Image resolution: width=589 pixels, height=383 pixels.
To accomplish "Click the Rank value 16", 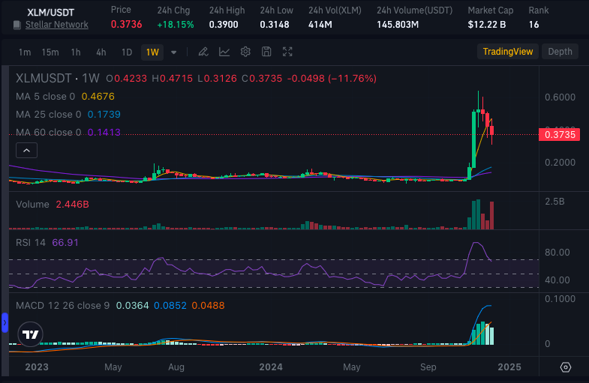I will (x=533, y=25).
